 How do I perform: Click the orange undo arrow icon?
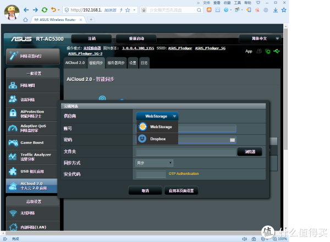point(54,10)
